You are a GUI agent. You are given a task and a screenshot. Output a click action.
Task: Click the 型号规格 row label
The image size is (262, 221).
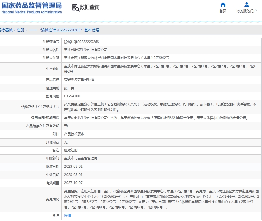tap(52, 96)
